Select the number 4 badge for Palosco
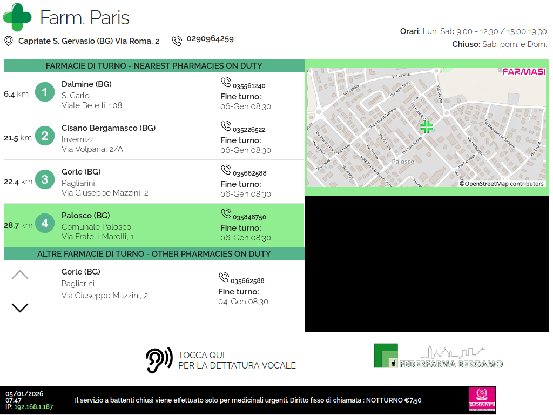Screen dimensions: 553x415 coord(45,224)
